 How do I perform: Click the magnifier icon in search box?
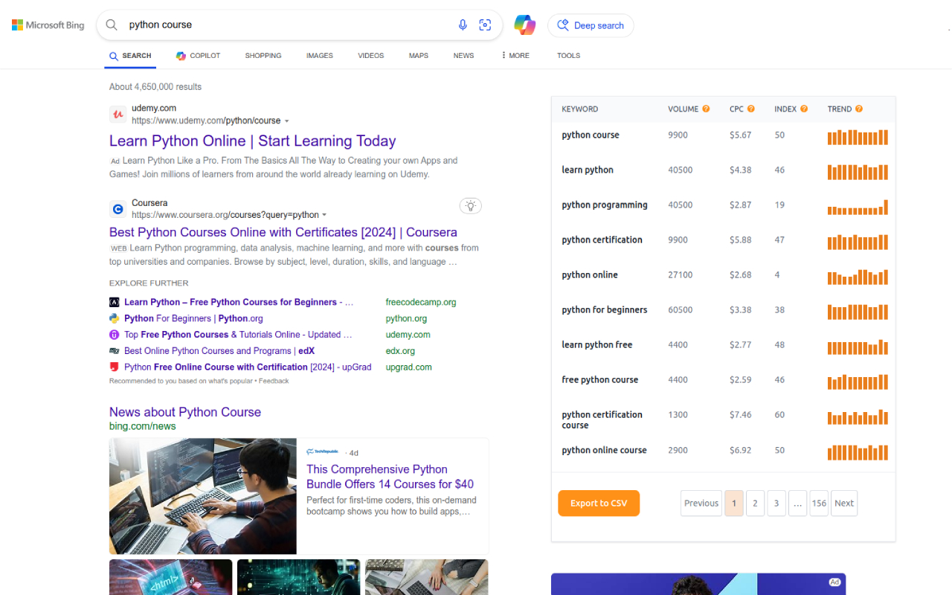[x=112, y=25]
